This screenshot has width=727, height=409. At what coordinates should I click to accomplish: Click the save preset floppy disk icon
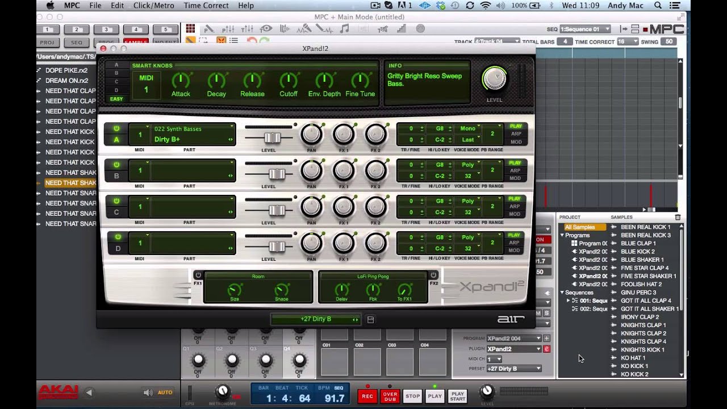click(370, 319)
